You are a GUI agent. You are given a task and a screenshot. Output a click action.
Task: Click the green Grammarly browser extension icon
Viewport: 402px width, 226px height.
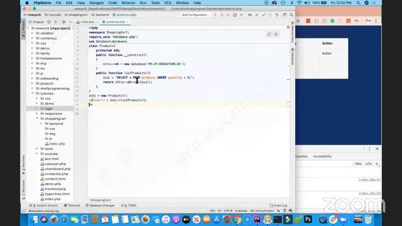pyautogui.click(x=332, y=21)
